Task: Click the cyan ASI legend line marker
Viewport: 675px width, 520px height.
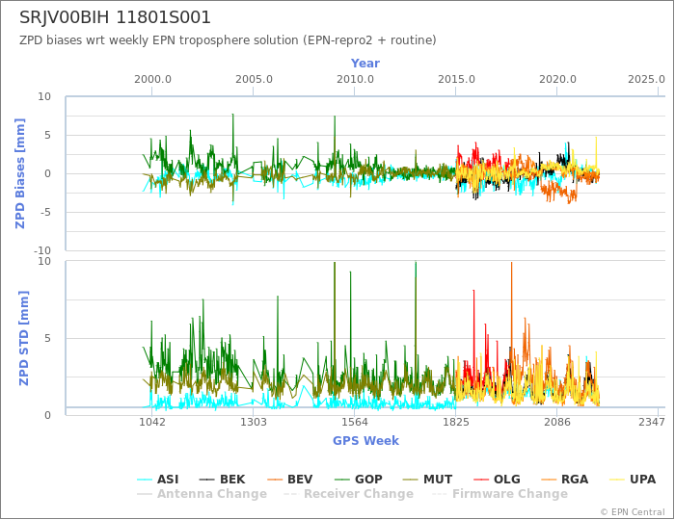Action: [x=145, y=480]
